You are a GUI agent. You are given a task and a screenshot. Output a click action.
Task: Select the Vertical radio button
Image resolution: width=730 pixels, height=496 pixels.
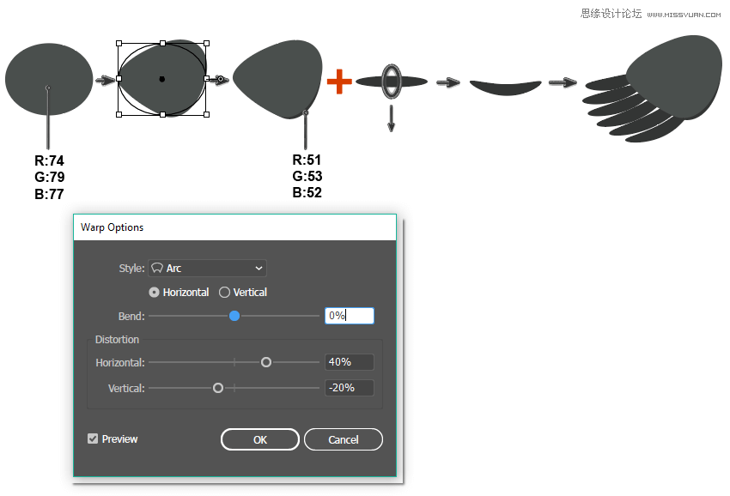(x=225, y=293)
